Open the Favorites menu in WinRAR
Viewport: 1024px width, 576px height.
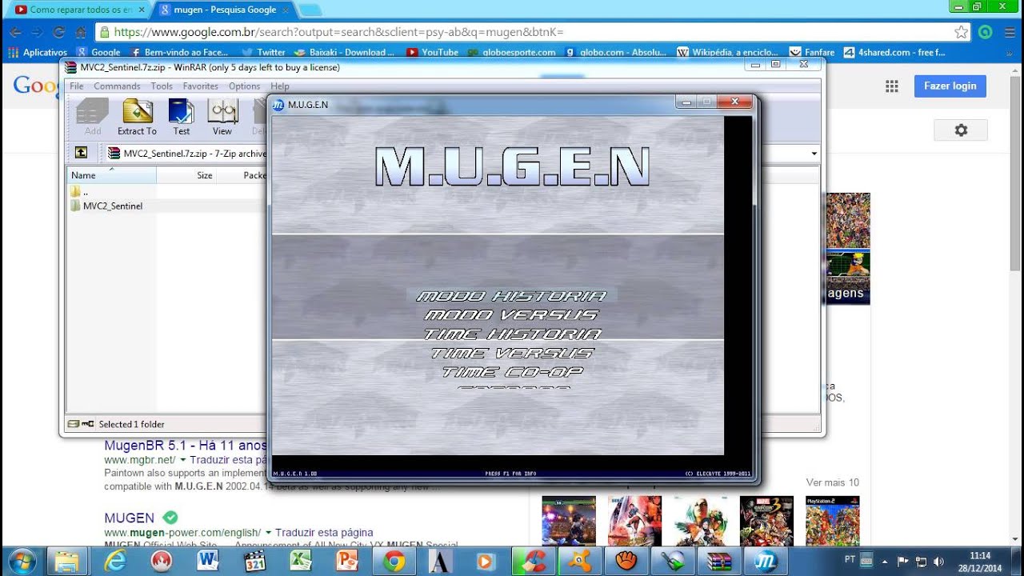(200, 86)
